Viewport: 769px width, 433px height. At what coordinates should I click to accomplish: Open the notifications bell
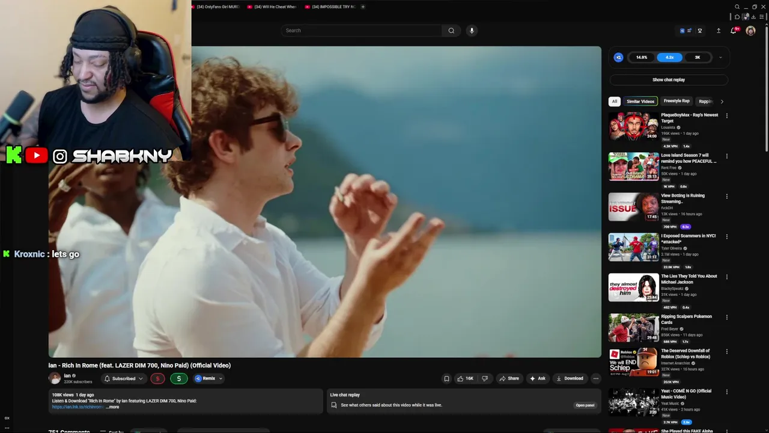tap(734, 31)
